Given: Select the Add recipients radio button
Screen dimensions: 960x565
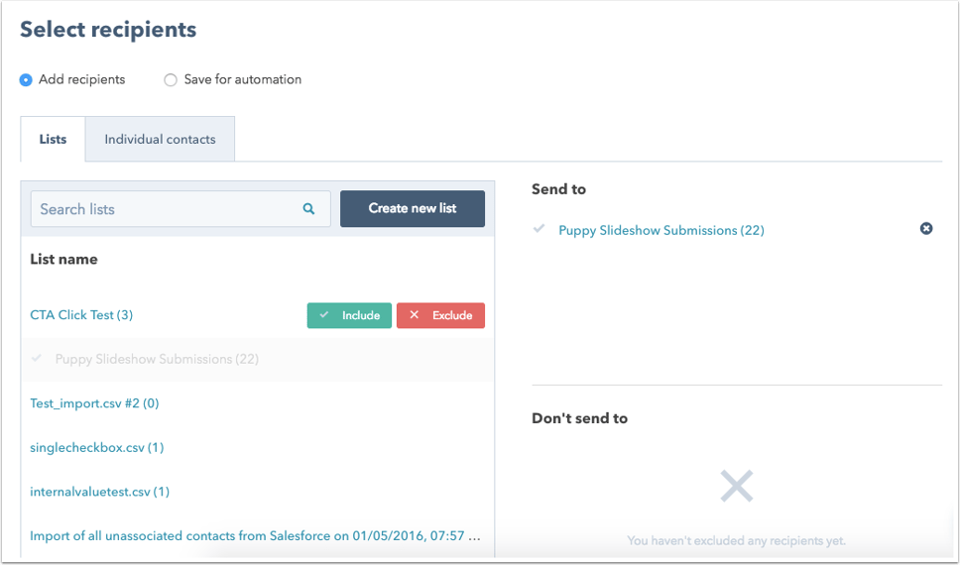Looking at the screenshot, I should pyautogui.click(x=26, y=79).
